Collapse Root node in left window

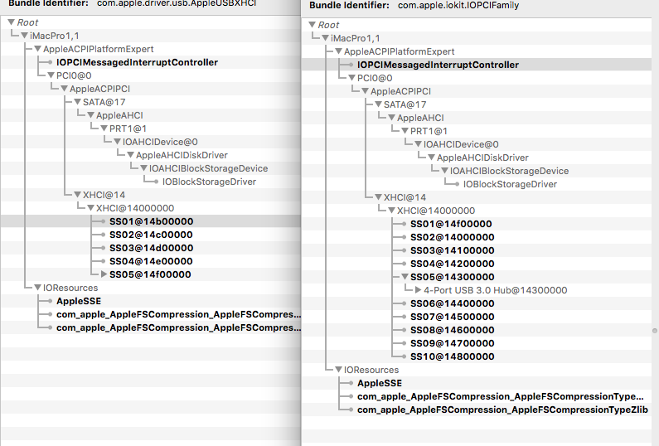(12, 22)
